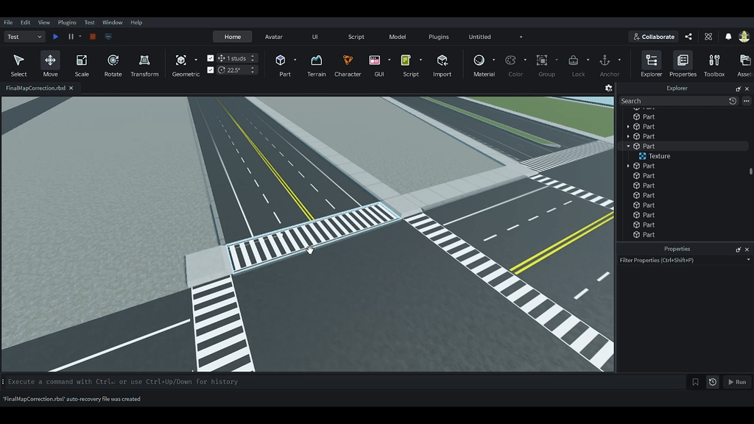
Task: Open the Terrain editor
Action: [317, 65]
